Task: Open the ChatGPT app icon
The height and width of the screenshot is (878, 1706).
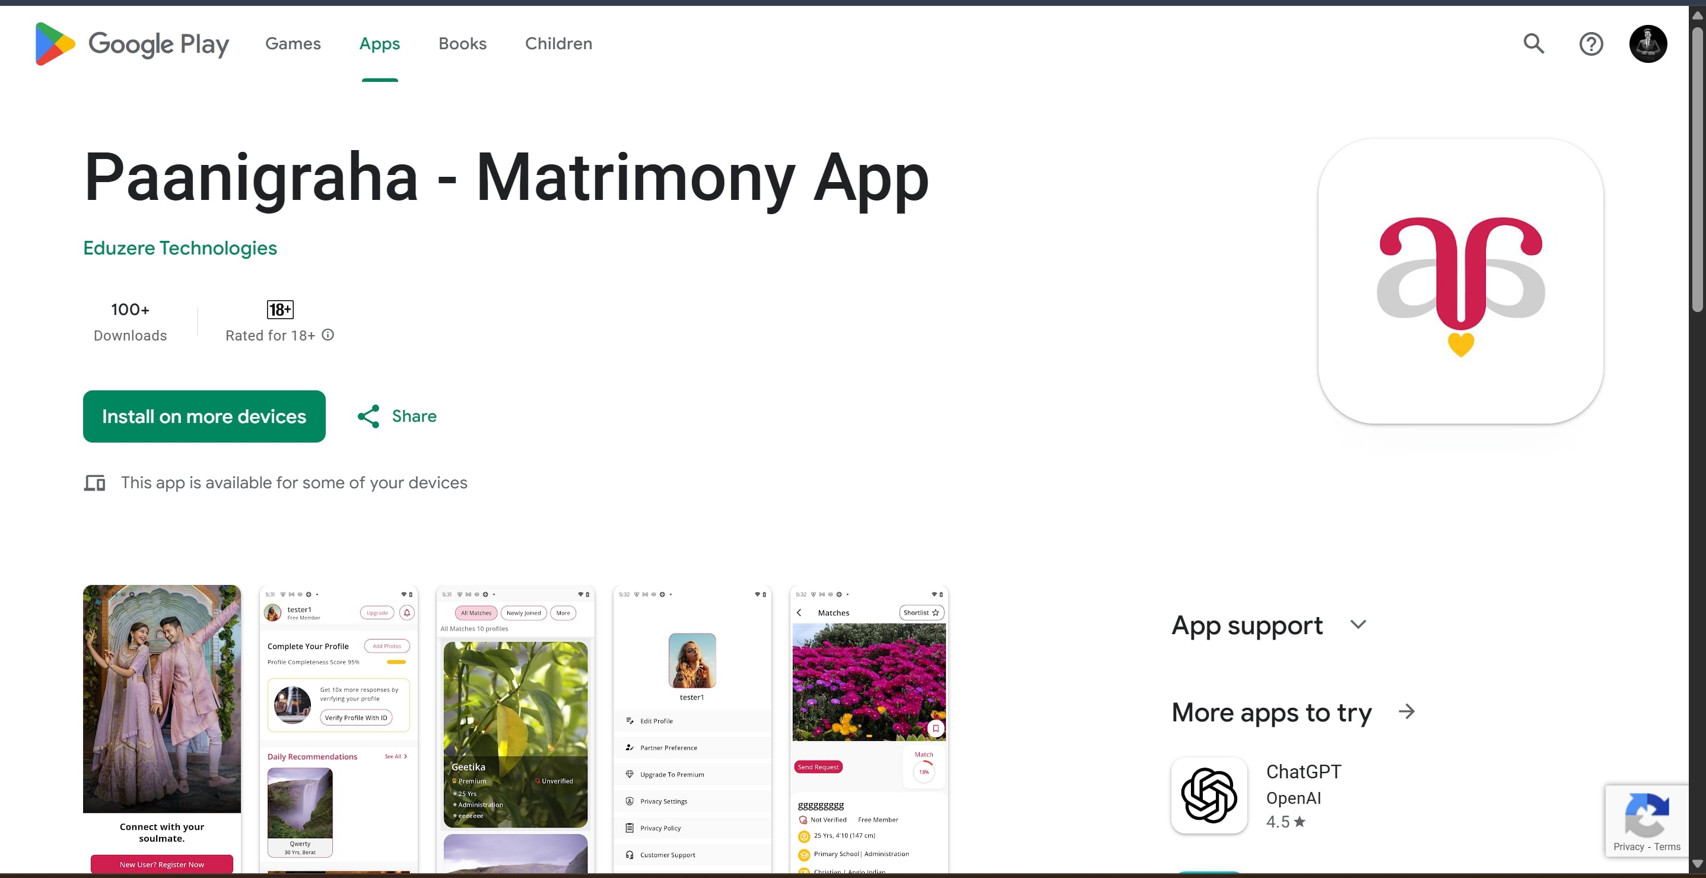Action: (1209, 795)
